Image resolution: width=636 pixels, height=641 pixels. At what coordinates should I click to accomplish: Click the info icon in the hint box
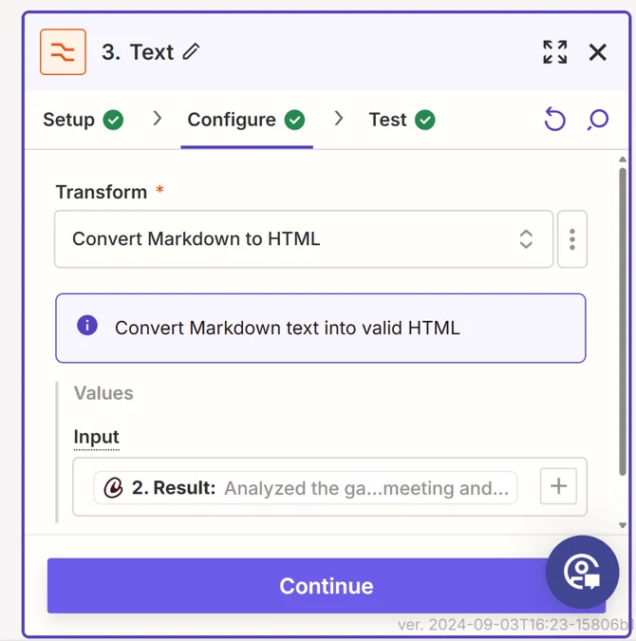(x=87, y=327)
